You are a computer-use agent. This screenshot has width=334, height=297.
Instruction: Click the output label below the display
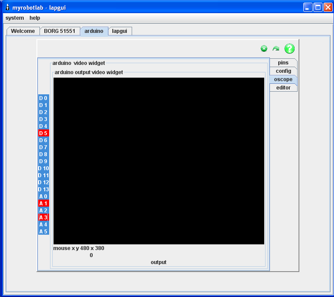[x=158, y=262]
